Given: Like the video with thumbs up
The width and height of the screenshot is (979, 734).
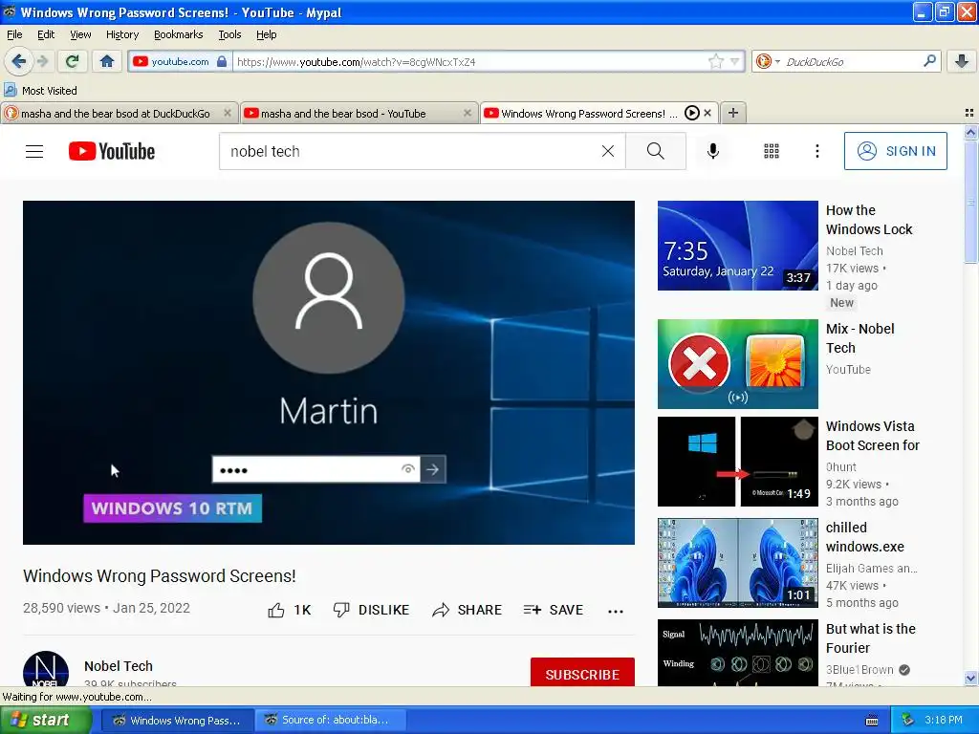Looking at the screenshot, I should [289, 610].
